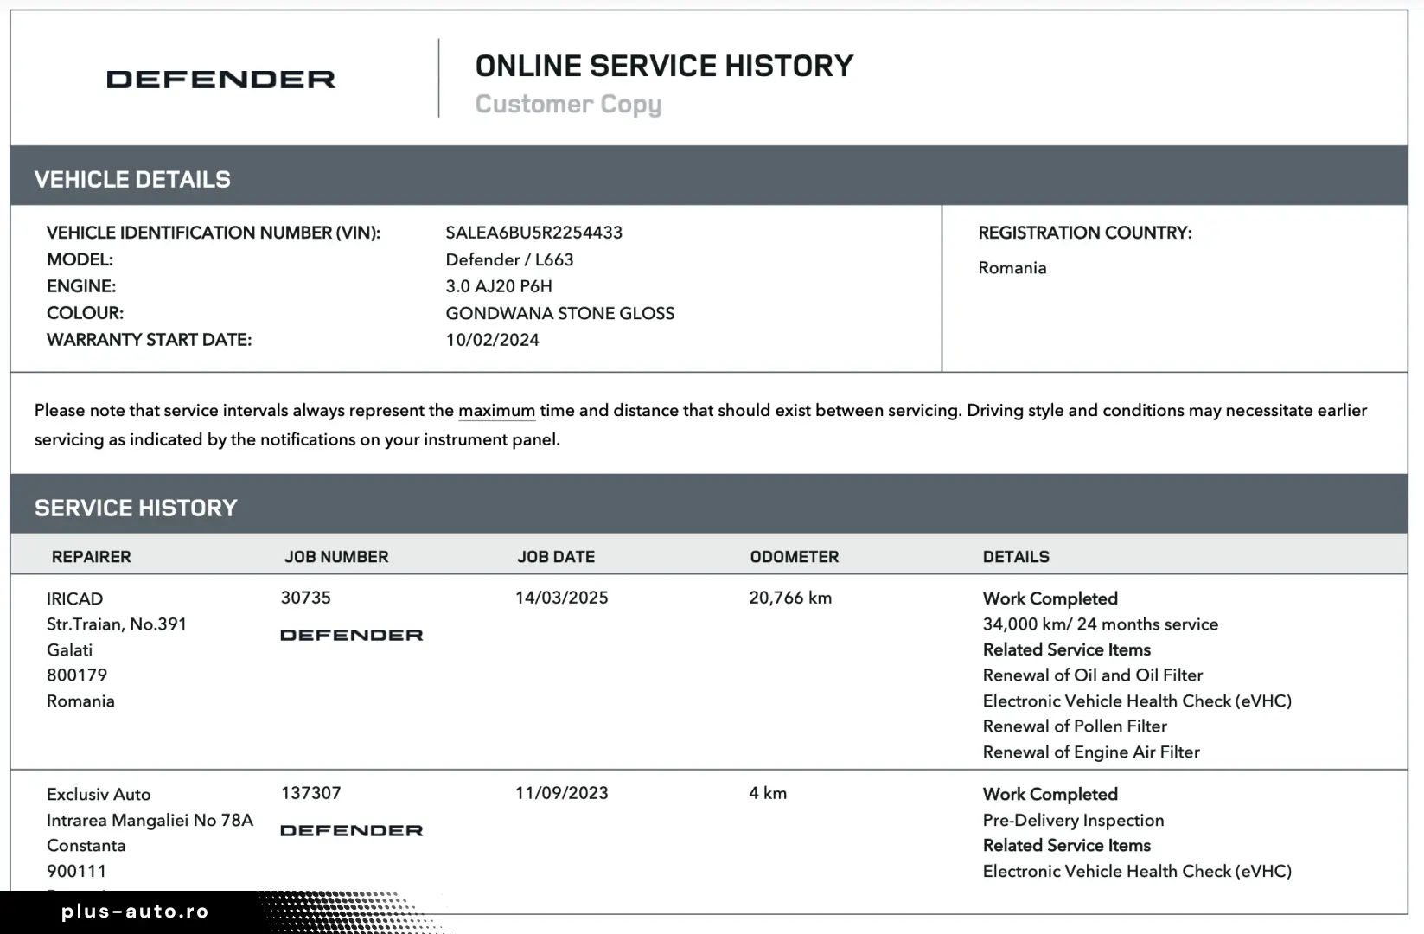Select the IRICAD repairer name

tap(74, 598)
